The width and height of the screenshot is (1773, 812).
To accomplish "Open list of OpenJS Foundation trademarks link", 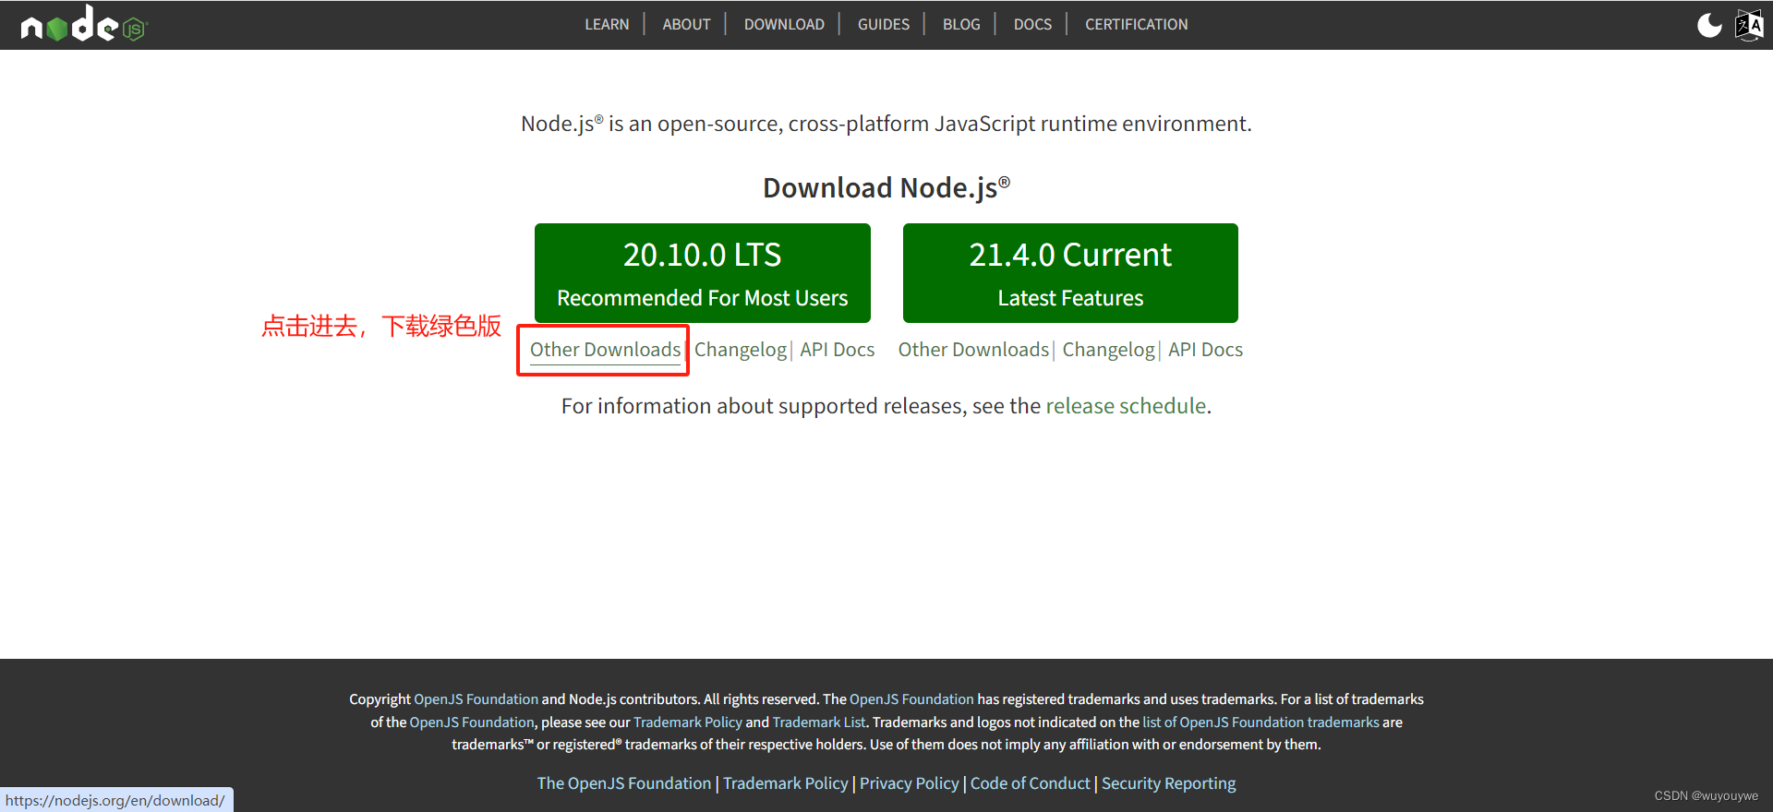I will coord(1260,722).
